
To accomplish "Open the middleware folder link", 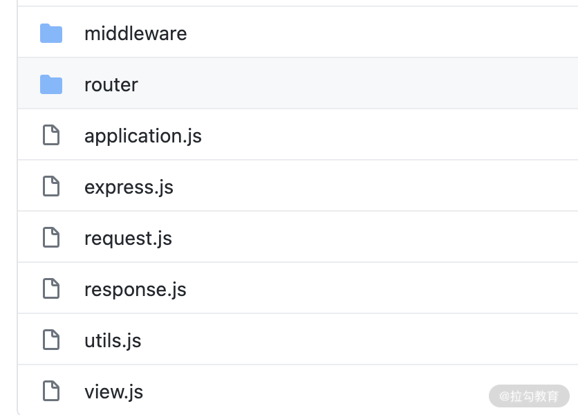I will (136, 34).
